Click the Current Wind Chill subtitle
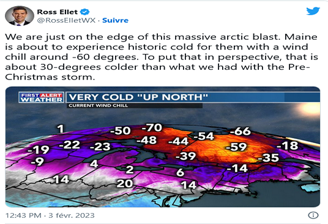 coord(98,105)
